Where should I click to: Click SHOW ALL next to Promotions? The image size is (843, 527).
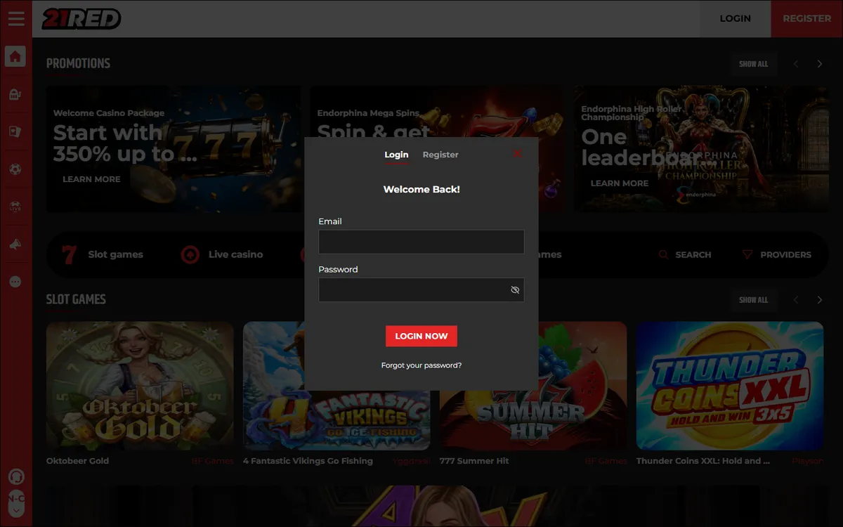pos(753,64)
